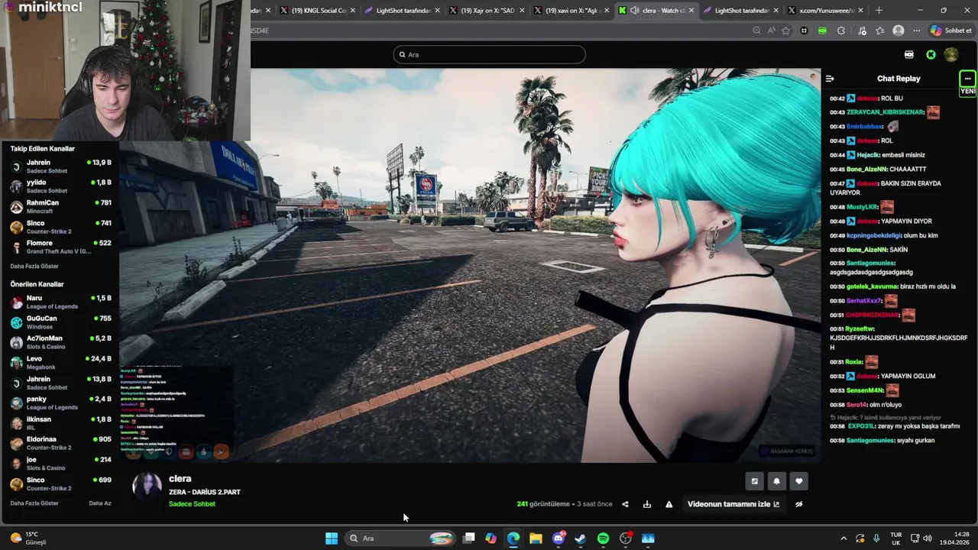Toggle the crossed-eye hide icon beside Videonun tamamını izle
Image resolution: width=978 pixels, height=550 pixels.
799,504
